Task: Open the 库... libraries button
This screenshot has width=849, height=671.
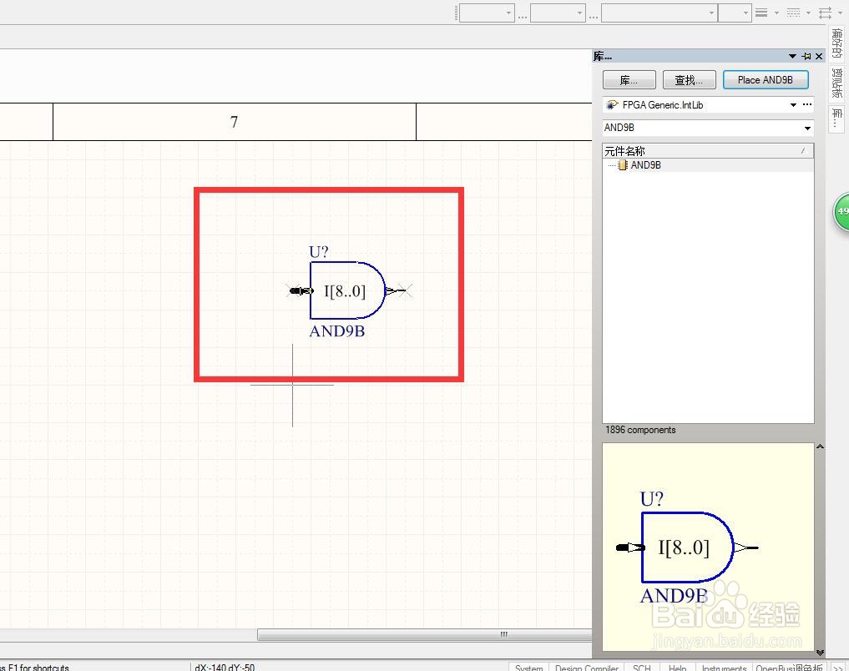Action: tap(629, 80)
